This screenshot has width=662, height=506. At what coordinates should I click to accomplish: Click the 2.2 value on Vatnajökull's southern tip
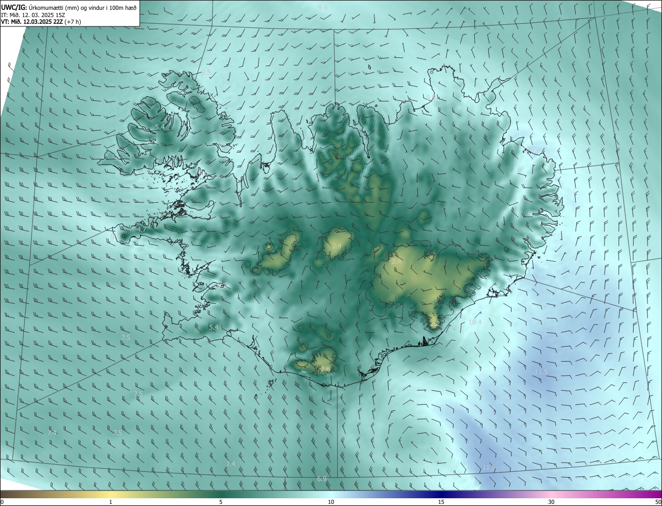coord(434,323)
